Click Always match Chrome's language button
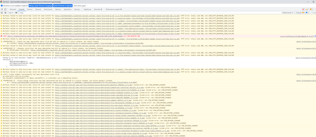This screenshot has width=316, height=137. 40,6
